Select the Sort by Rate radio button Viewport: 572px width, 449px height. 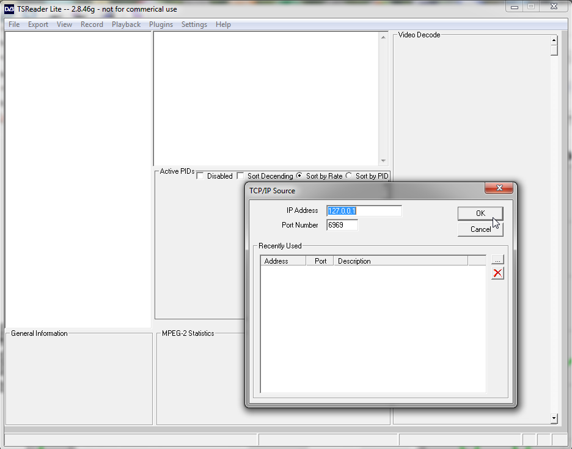pyautogui.click(x=299, y=176)
